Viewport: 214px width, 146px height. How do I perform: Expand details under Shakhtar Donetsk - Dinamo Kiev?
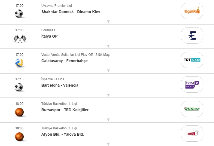(108, 22)
